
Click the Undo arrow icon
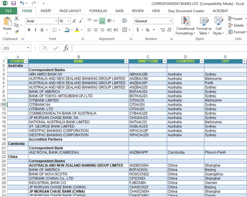point(22,3)
